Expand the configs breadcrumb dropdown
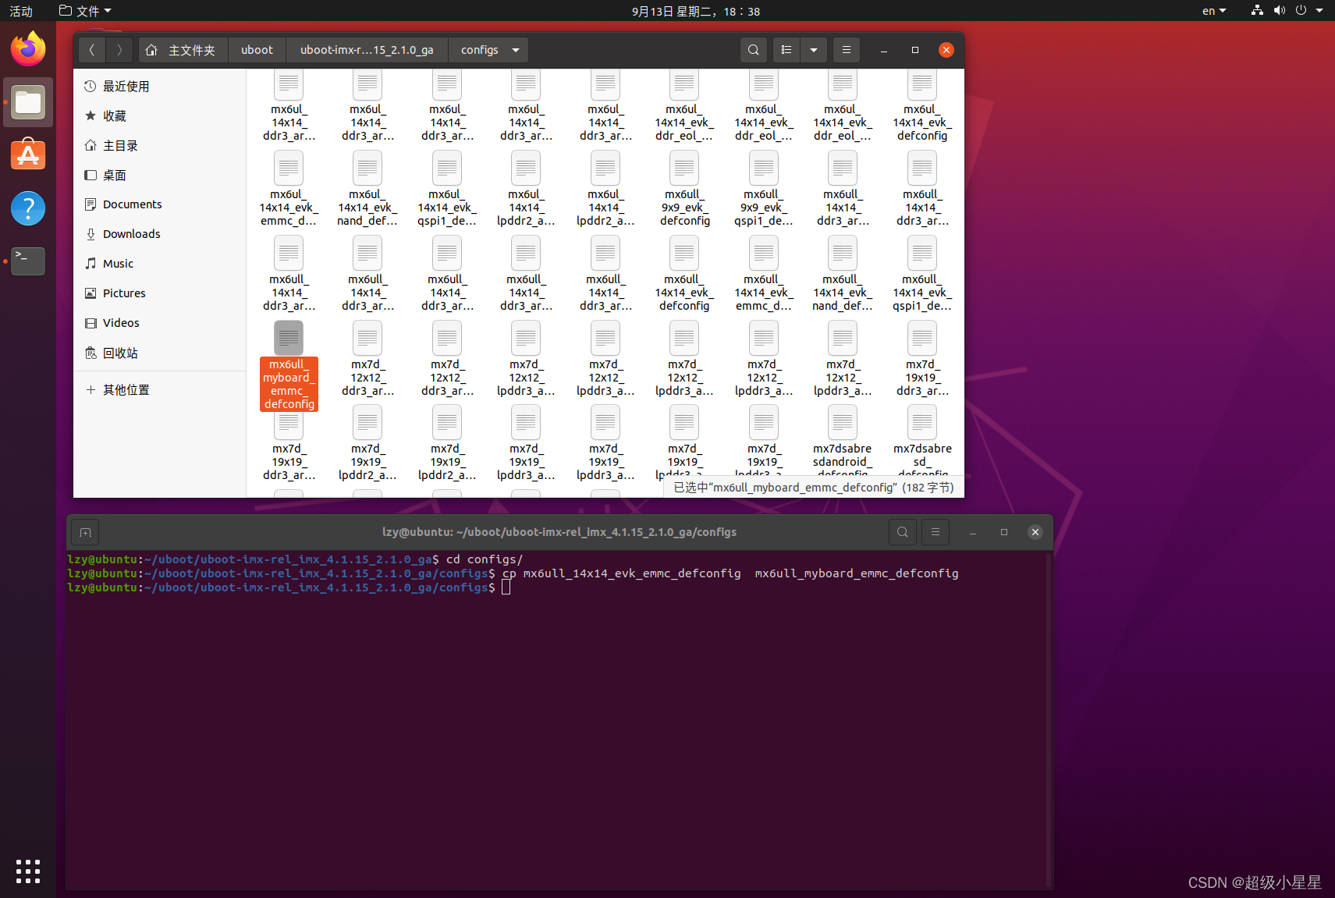This screenshot has width=1335, height=898. point(515,49)
